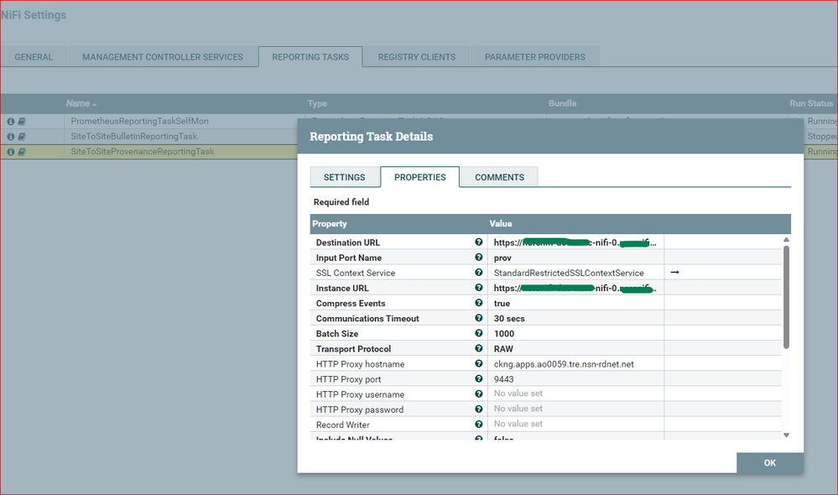This screenshot has height=495, width=838.
Task: Open help icon for Instance URL property
Action: [x=479, y=288]
